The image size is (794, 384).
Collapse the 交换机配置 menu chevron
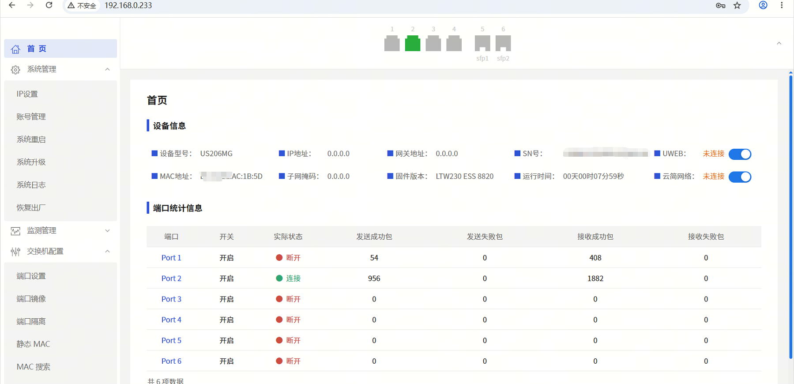[108, 251]
